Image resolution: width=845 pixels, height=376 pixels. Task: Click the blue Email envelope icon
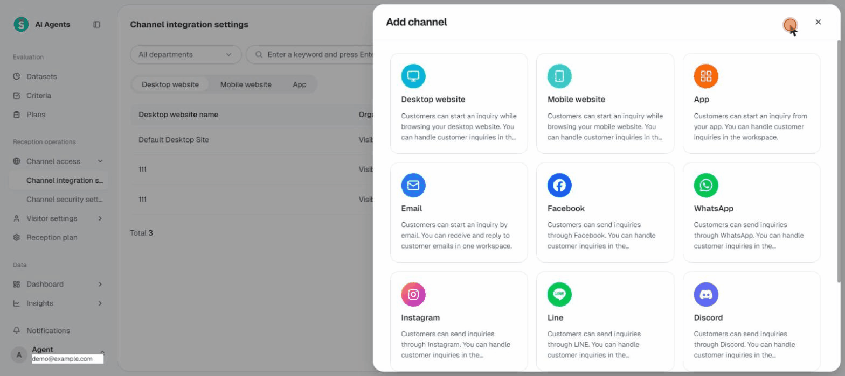413,185
